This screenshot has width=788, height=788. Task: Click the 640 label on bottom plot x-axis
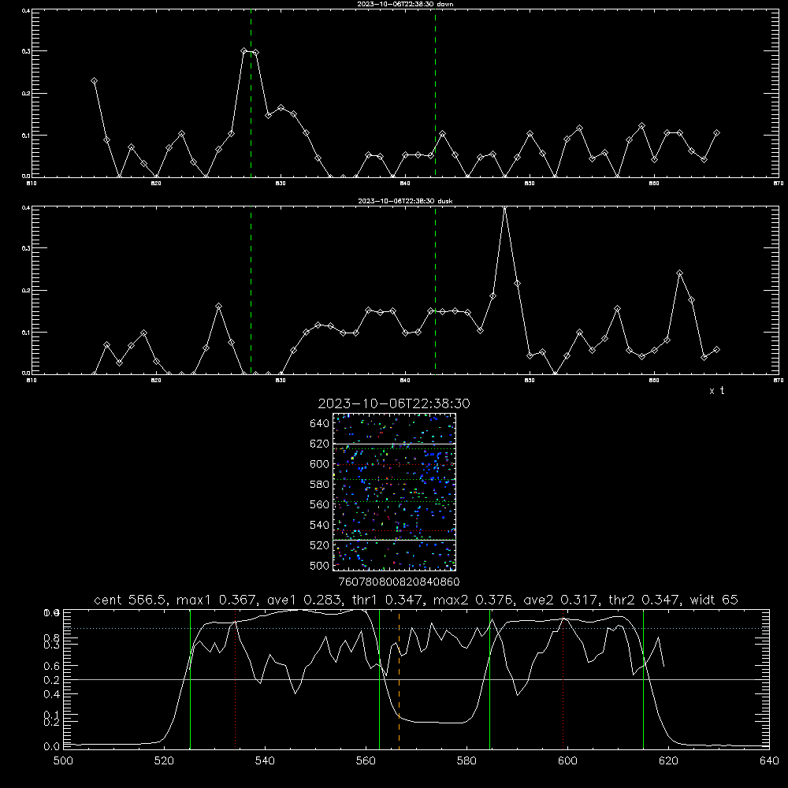[769, 761]
